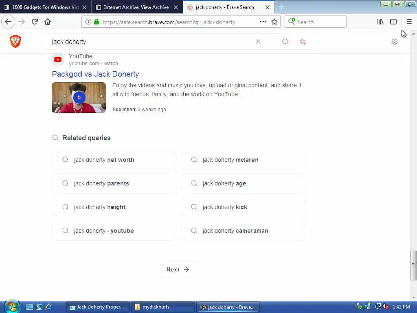Viewport: 417px width, 313px height.
Task: Open the Library bookshelf icon
Action: click(380, 22)
